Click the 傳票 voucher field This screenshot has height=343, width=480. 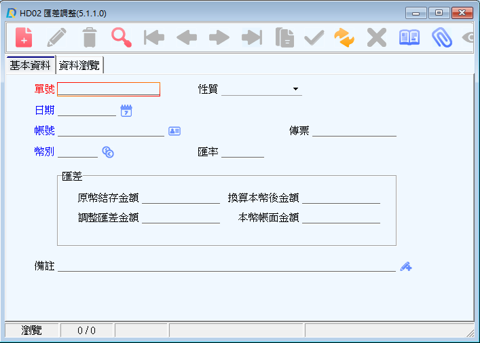click(x=354, y=131)
